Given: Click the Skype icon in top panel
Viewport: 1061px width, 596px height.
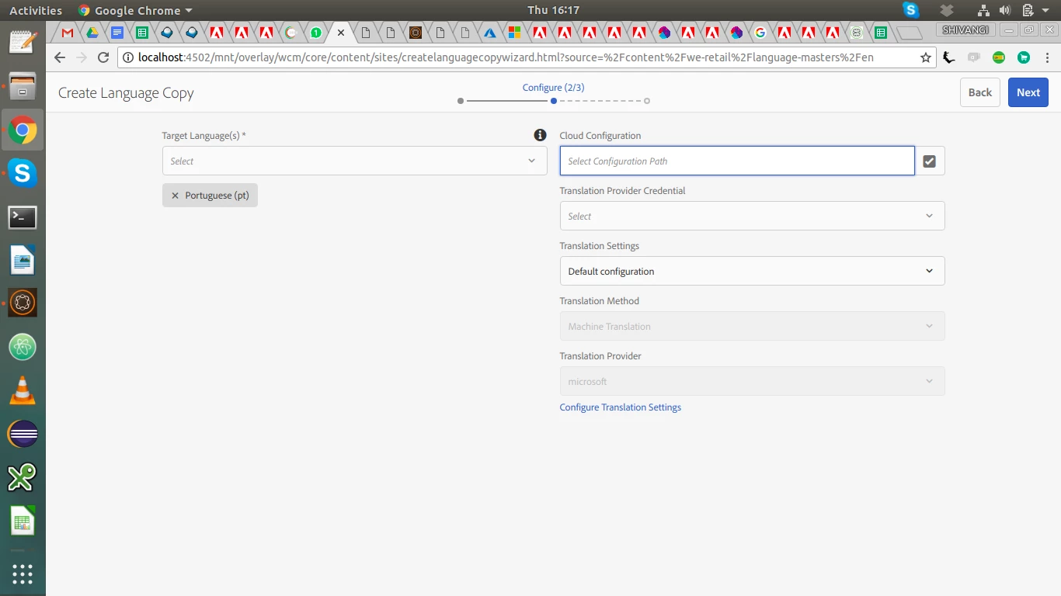Looking at the screenshot, I should point(911,10).
